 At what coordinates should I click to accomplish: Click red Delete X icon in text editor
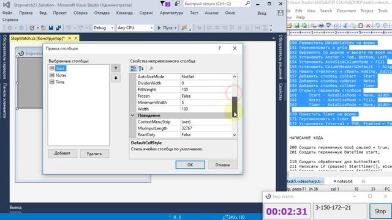[368, 26]
